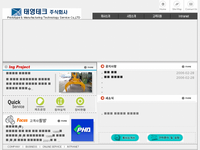Open first notice dated 2006-02-28
Screen dimensions: 200x150
point(111,72)
